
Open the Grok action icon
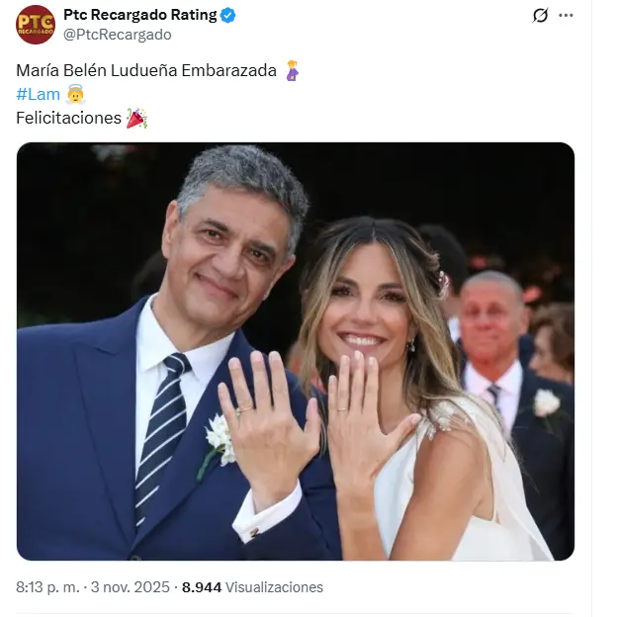pos(540,15)
